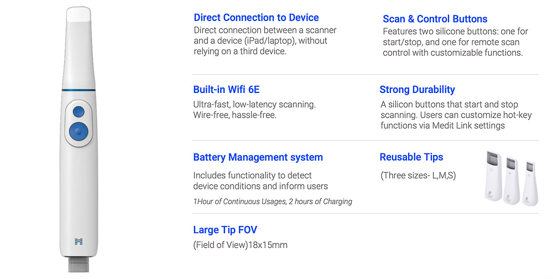
Task: Click the Ultra-fast, low-latency scanning description
Action: 254,104
